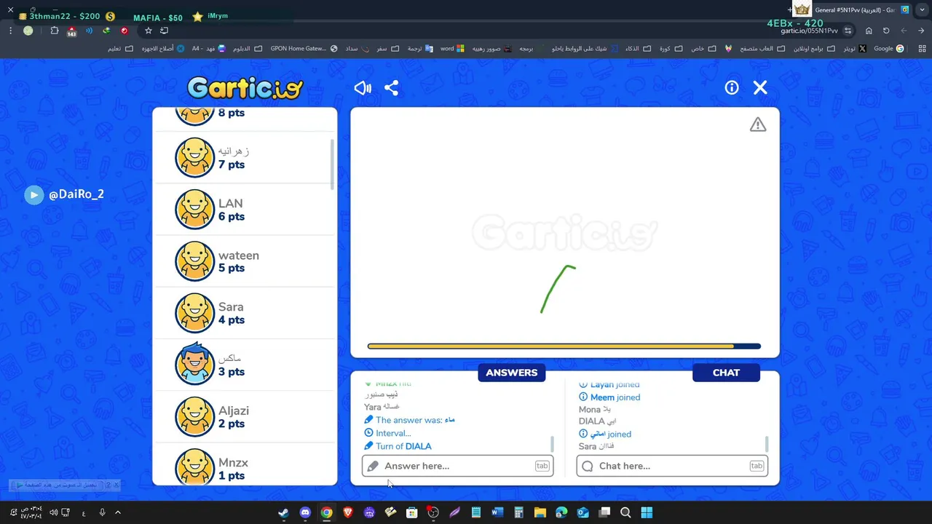Open the كورة bookmarks folder
The image size is (932, 524).
coord(671,49)
